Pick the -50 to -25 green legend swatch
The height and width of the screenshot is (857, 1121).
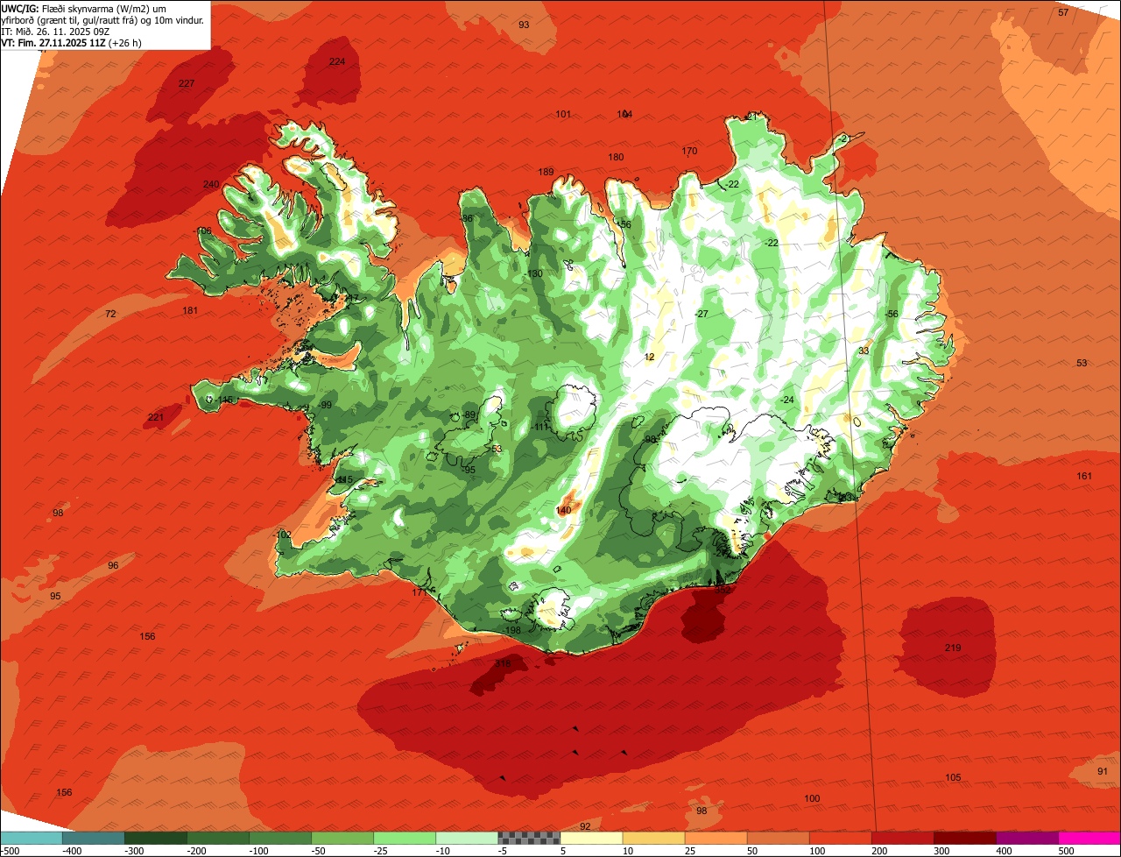point(342,838)
